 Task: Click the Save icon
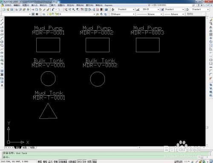pyautogui.click(x=12, y=9)
